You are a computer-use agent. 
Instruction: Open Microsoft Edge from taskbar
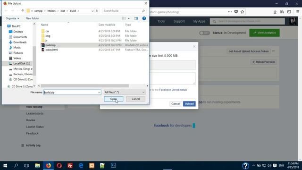coord(81,166)
